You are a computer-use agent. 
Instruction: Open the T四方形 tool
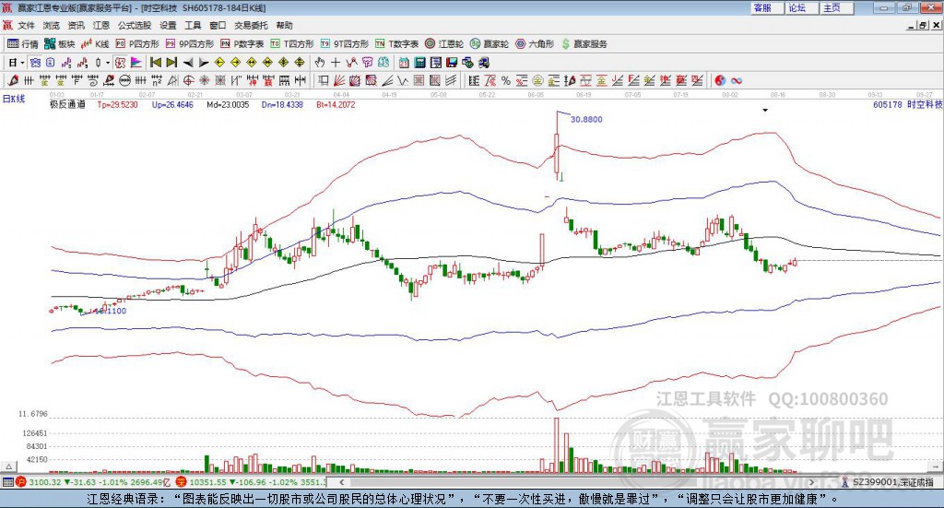point(292,44)
